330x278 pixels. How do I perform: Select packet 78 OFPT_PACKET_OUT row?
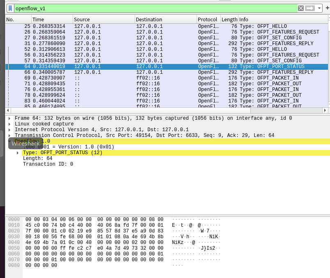167,95
